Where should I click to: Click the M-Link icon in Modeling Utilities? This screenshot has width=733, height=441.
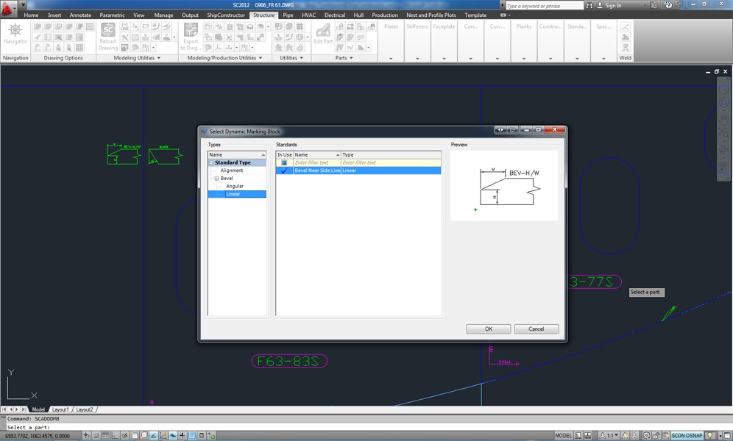(125, 26)
